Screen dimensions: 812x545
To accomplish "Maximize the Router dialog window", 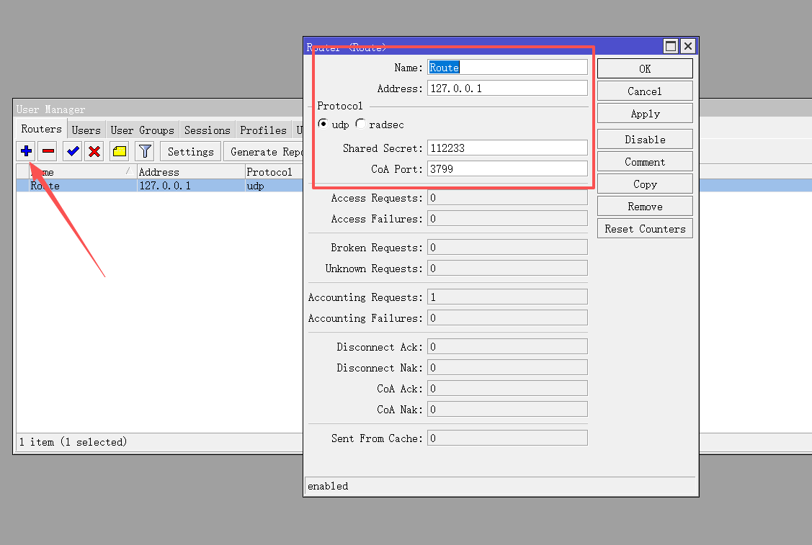I will [671, 47].
